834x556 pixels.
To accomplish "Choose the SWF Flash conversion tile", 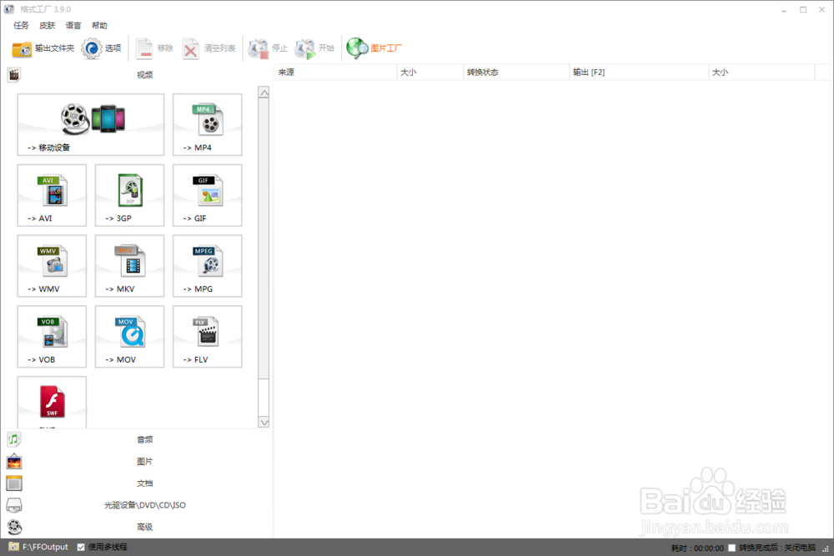I will (x=52, y=403).
